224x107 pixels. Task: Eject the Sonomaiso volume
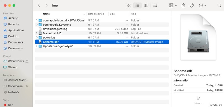pyautogui.click(x=27, y=86)
